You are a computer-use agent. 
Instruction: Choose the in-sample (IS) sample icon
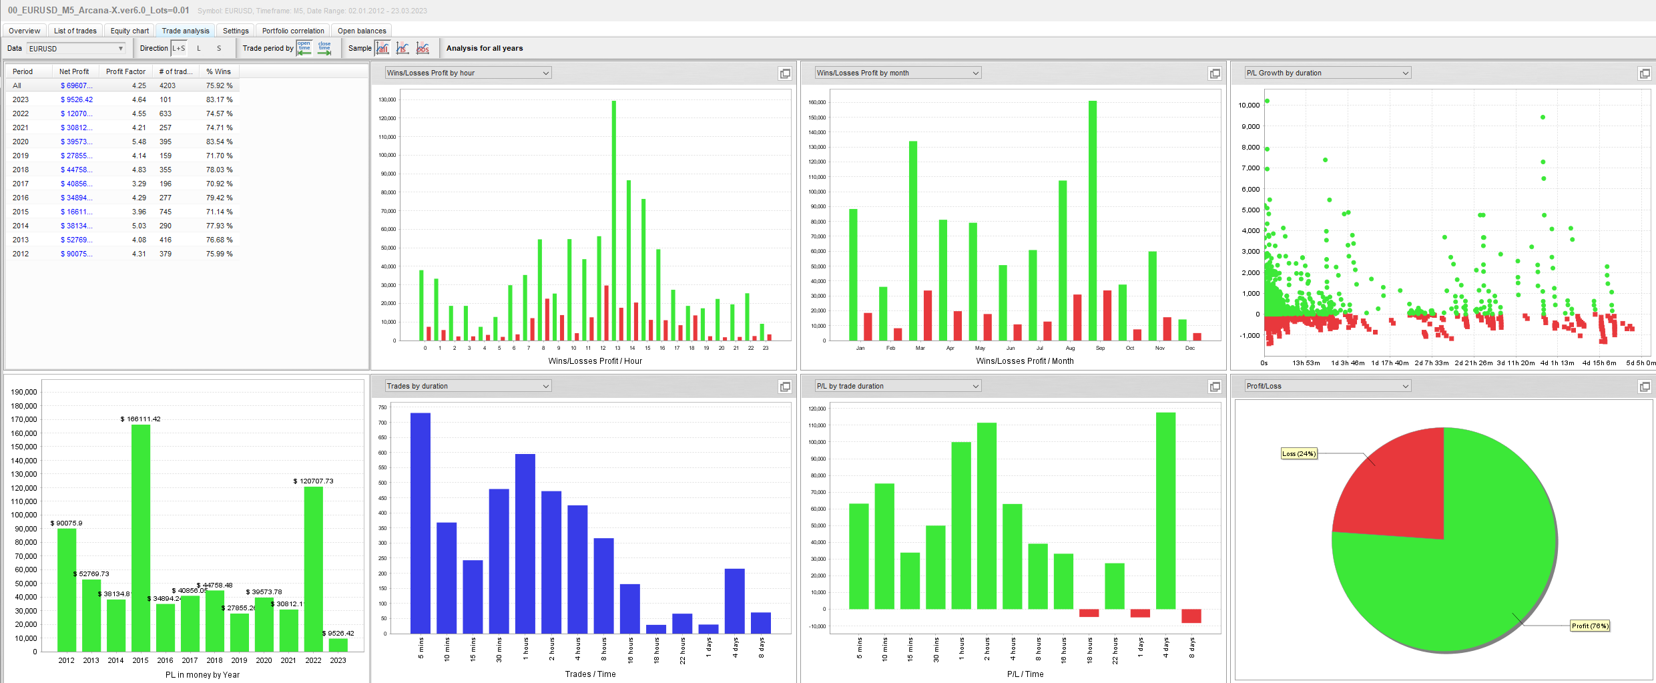point(402,48)
